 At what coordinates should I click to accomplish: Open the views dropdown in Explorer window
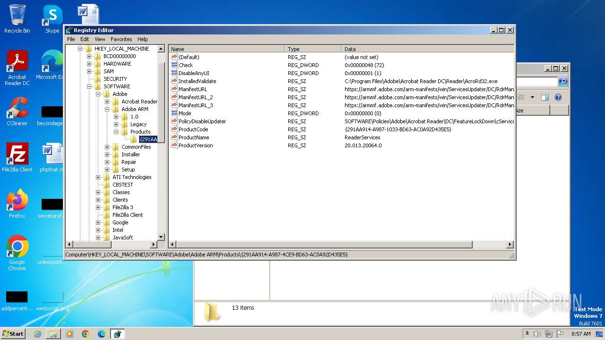click(x=532, y=97)
